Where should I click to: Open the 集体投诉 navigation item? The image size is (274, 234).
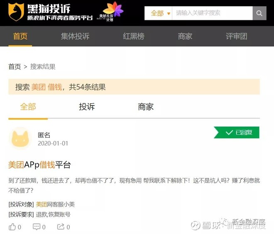pos(75,37)
